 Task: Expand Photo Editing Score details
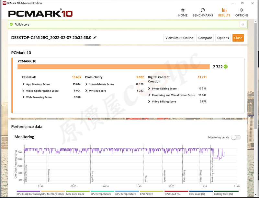149,88
